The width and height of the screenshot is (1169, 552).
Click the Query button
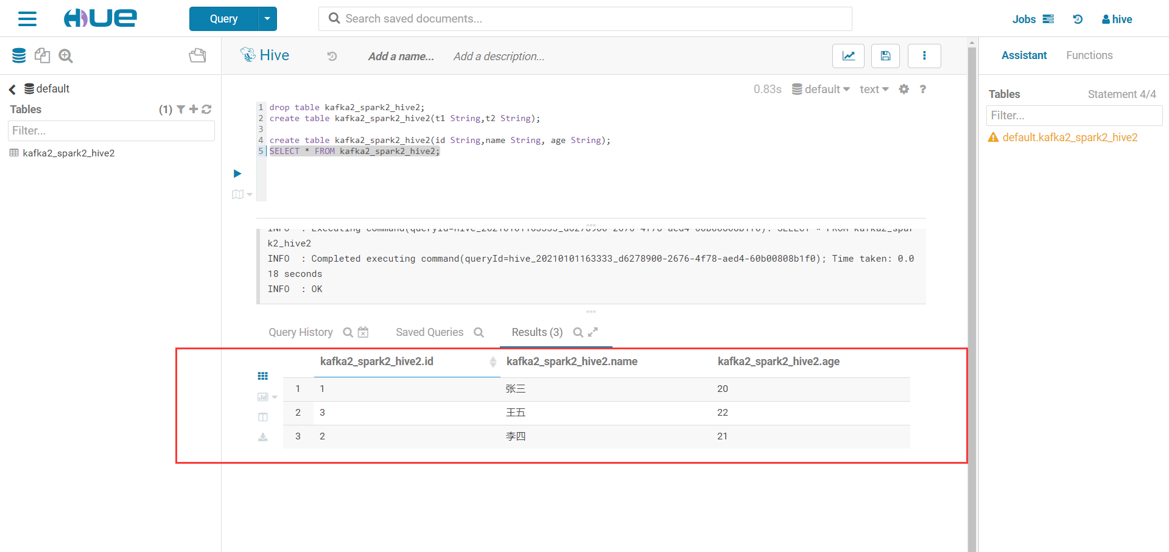point(223,19)
